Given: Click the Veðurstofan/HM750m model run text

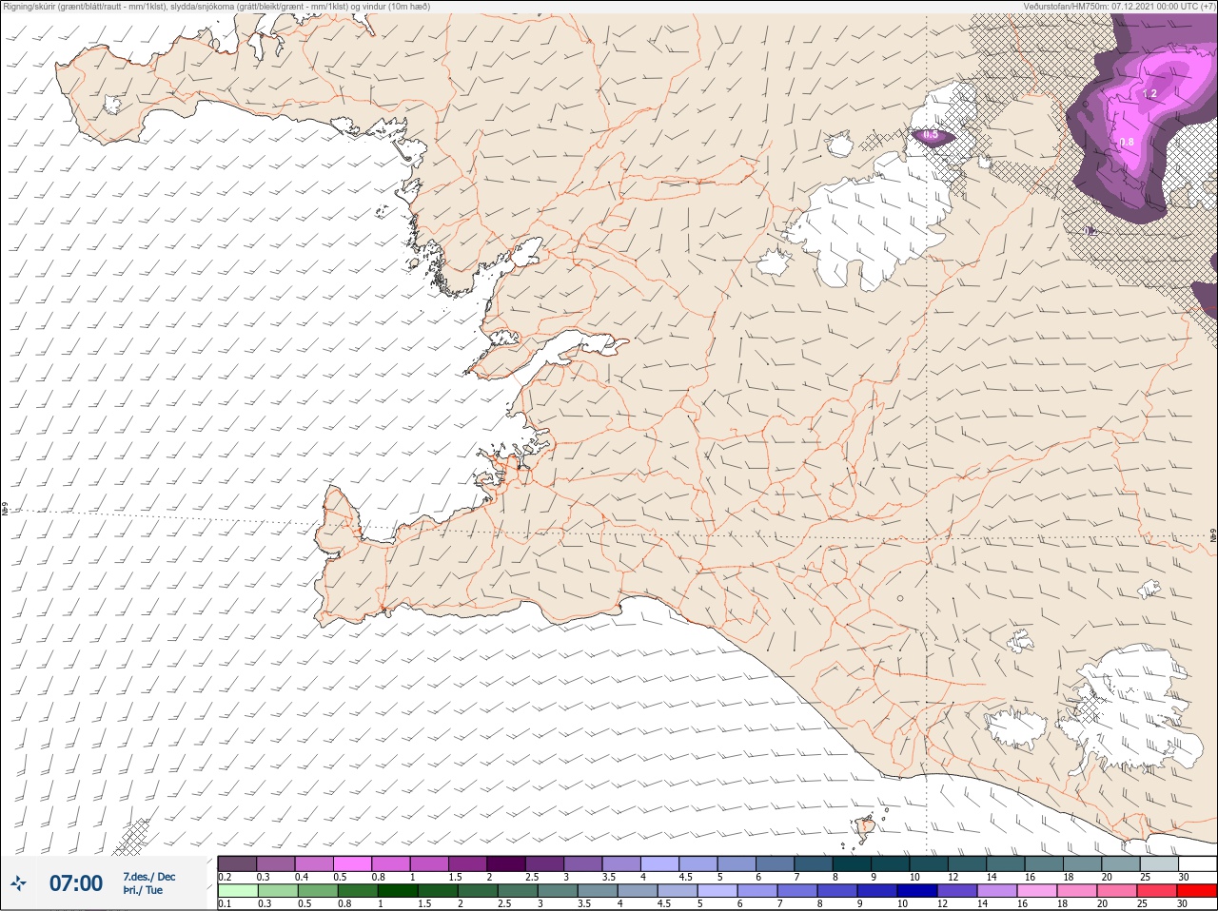Looking at the screenshot, I should pyautogui.click(x=1119, y=7).
